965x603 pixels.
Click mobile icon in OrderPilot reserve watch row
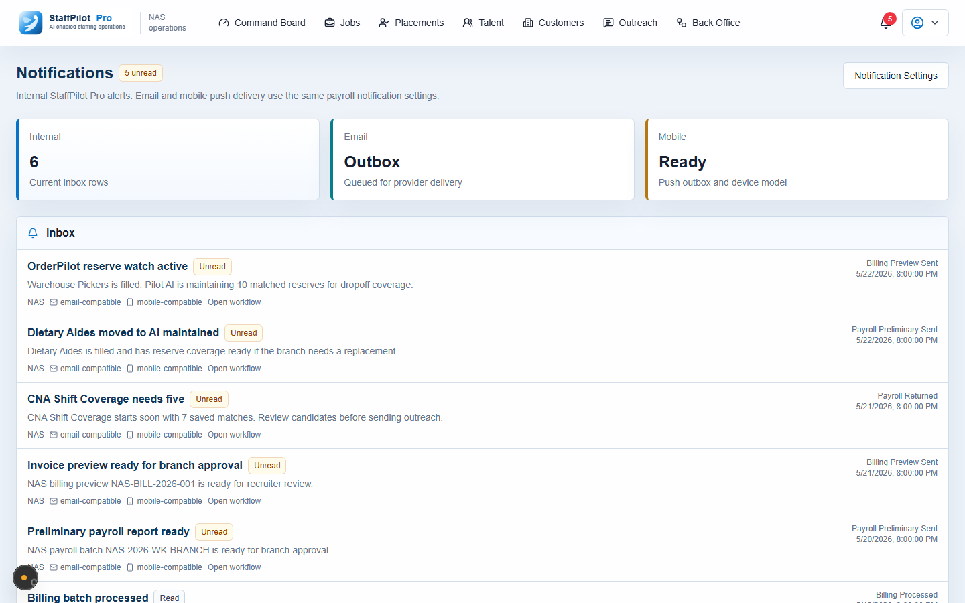[x=130, y=302]
